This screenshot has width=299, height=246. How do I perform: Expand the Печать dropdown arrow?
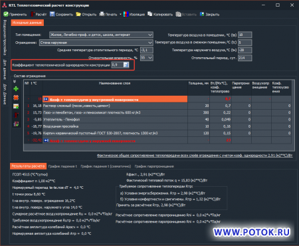(120, 15)
